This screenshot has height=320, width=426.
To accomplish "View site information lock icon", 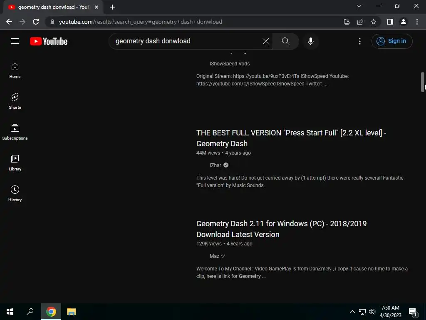I will click(52, 22).
